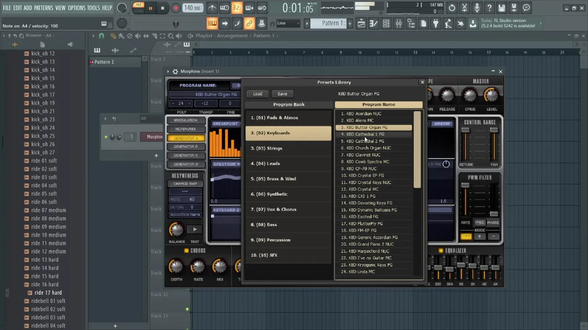Click the microphone one-click recording icon
The height and width of the screenshot is (330, 588).
click(477, 8)
